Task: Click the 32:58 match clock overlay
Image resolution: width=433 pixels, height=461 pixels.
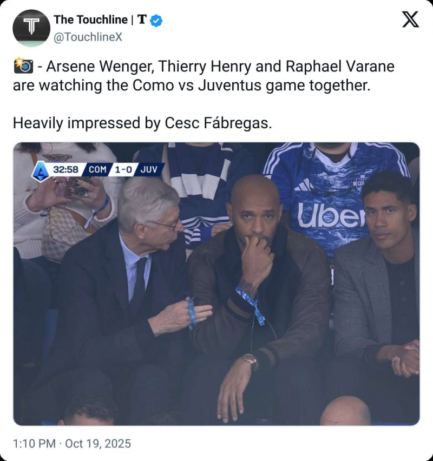Action: coord(65,169)
